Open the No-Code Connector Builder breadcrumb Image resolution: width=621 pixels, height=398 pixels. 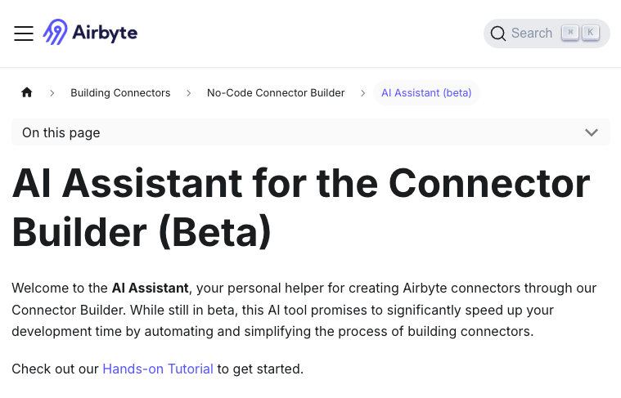pyautogui.click(x=276, y=93)
